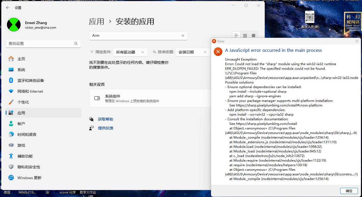362x197 pixels.
Task: Open the 系统组件 related settings entry
Action: 150,98
